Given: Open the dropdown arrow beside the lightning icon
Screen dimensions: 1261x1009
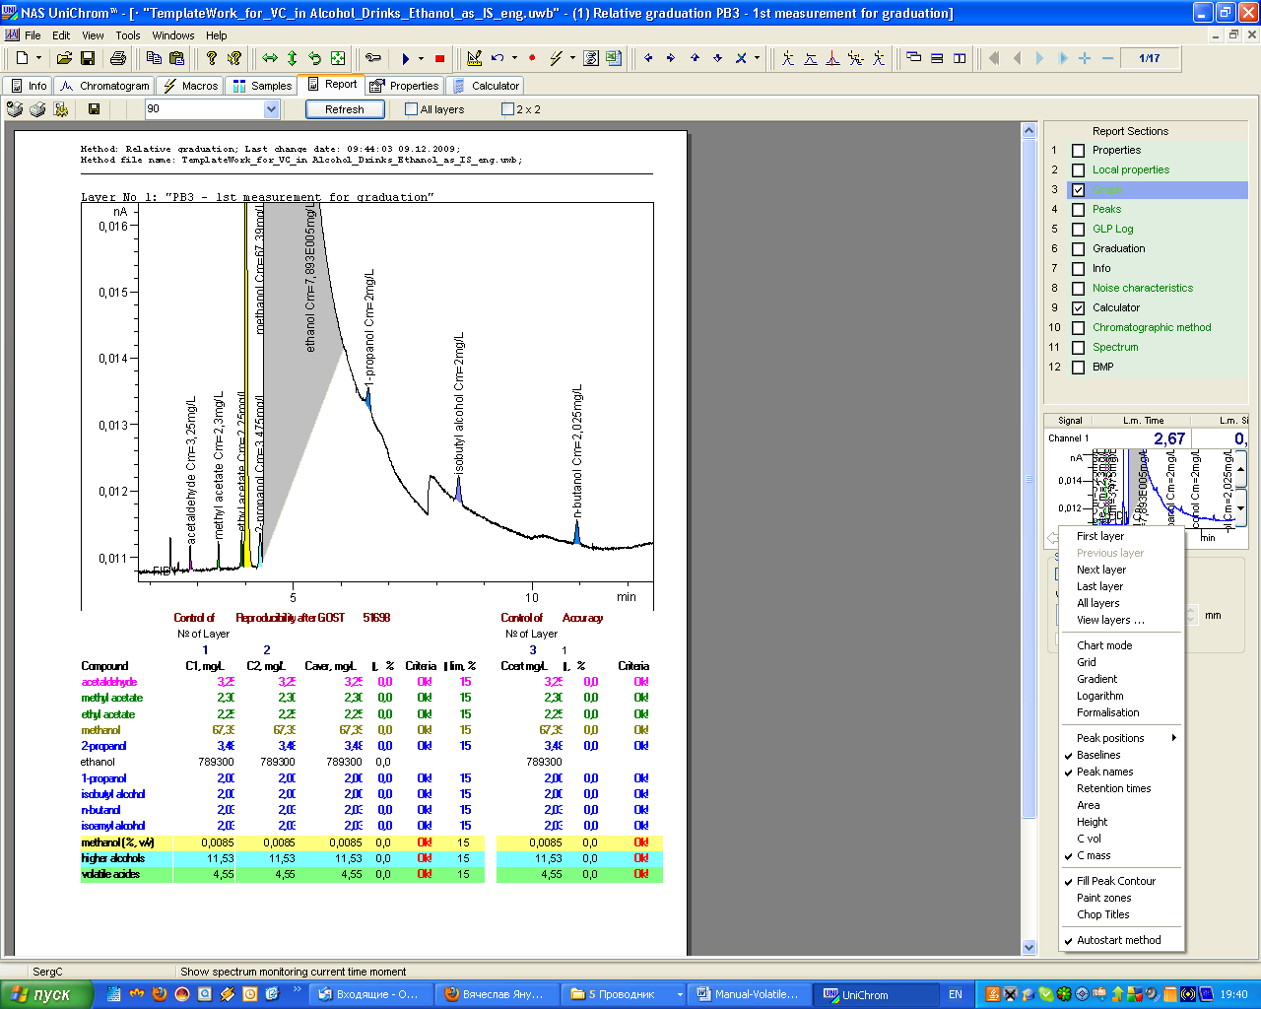Looking at the screenshot, I should 571,59.
